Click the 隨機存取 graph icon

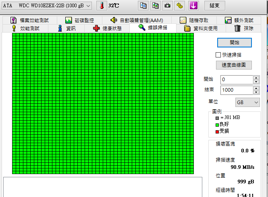(183, 20)
